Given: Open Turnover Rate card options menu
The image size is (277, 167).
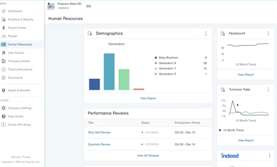Looking at the screenshot, I should tap(268, 90).
